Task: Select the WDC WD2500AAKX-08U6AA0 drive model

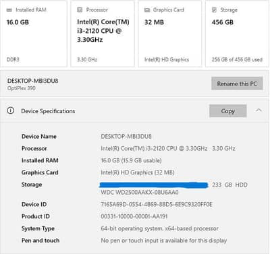Action: click(x=140, y=192)
